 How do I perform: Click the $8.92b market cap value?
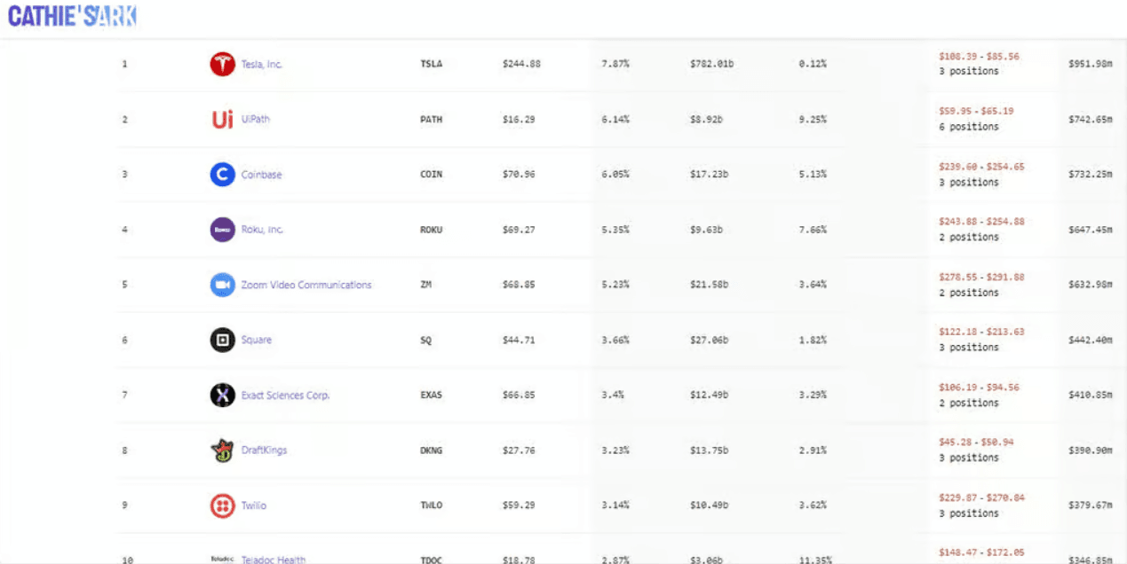pos(706,120)
